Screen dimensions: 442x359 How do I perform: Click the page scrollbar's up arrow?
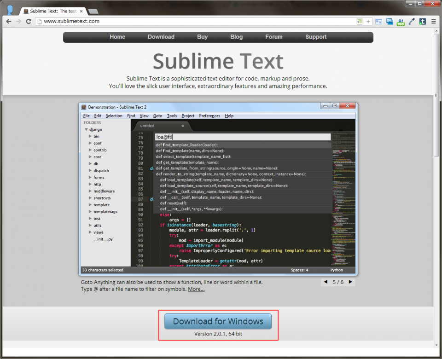[x=436, y=31]
